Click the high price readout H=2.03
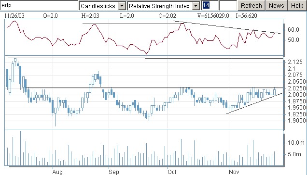 click(x=90, y=16)
